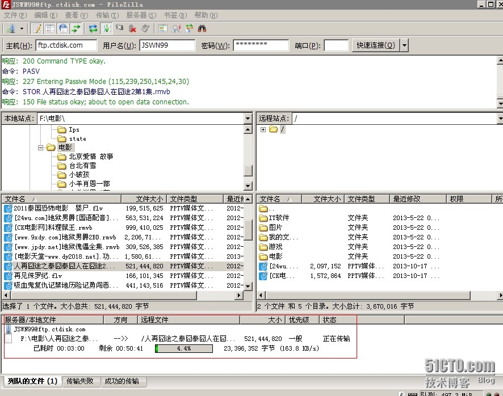Sort local files by 文件大小 column
503x396 pixels.
click(x=144, y=199)
